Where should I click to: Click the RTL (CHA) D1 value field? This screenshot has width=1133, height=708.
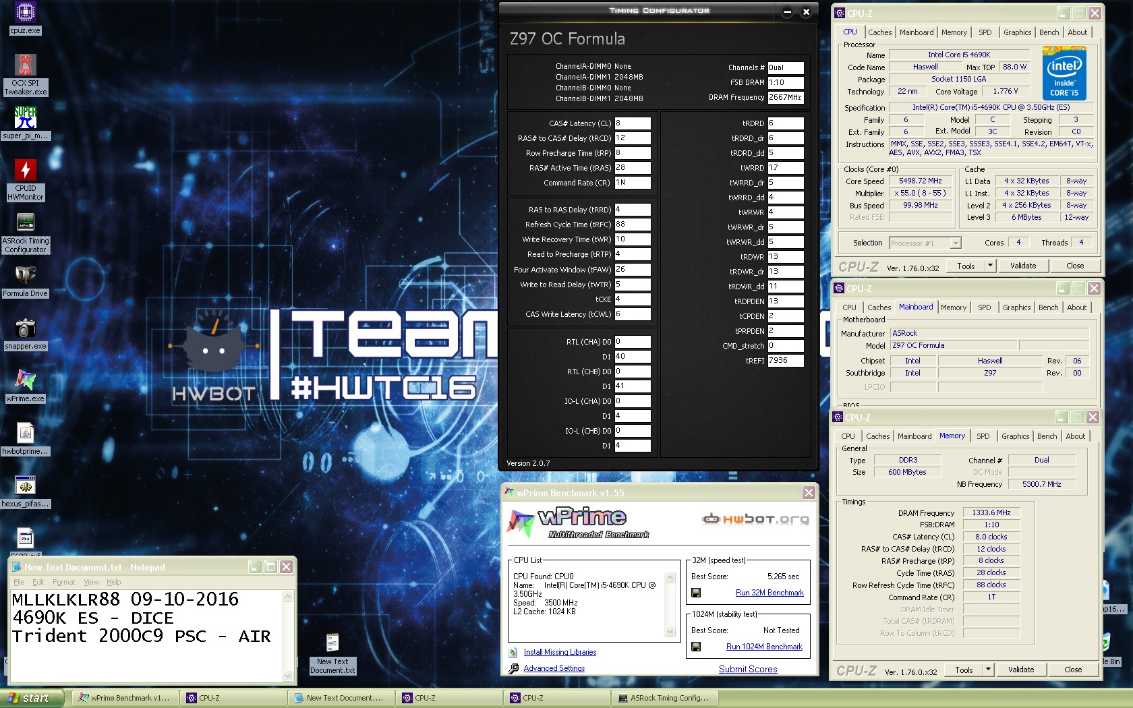click(632, 357)
